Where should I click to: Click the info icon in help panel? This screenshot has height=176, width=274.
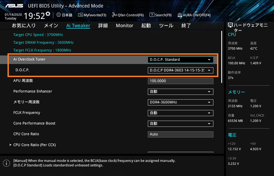tap(6, 163)
